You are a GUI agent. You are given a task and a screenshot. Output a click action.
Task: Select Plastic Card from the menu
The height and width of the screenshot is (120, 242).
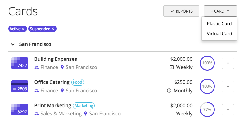click(219, 24)
